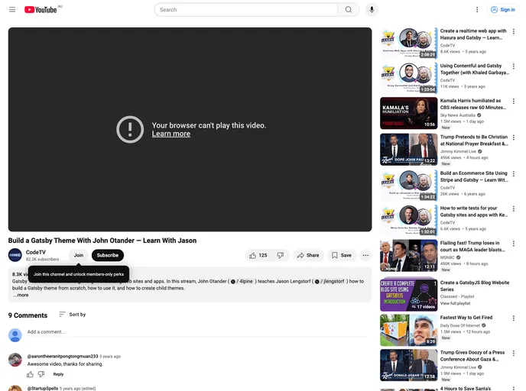Open the 4lpine link in description

tap(242, 282)
